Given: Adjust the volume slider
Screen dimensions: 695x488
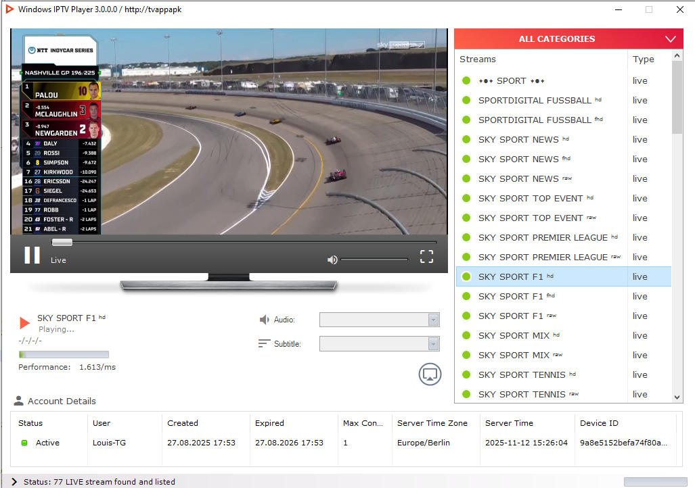Looking at the screenshot, I should (x=374, y=260).
